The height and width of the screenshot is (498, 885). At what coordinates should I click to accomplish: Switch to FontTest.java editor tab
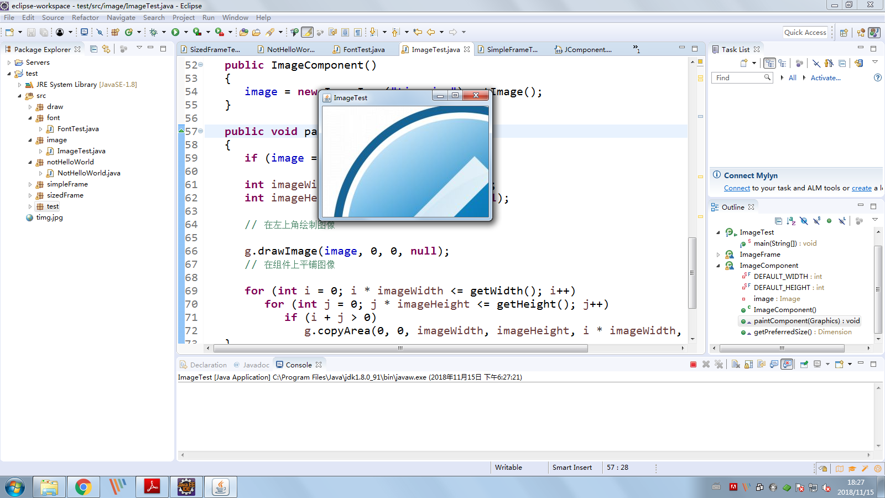click(x=363, y=49)
